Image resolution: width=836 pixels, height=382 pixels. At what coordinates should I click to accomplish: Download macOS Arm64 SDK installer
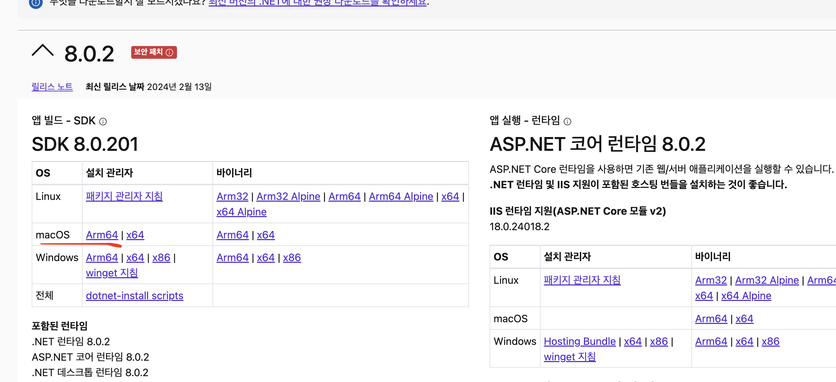click(102, 235)
